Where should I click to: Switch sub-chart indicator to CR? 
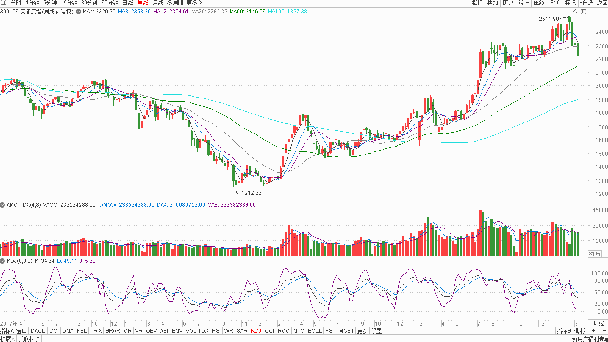128,331
